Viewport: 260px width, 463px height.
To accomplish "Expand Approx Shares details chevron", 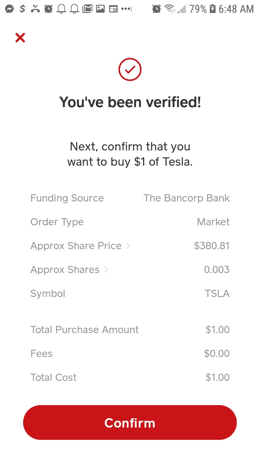I will tap(106, 270).
